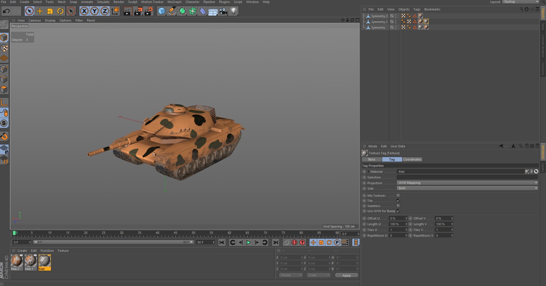Viewport: 546px width, 286px height.
Task: Add a Cube primitive object
Action: [162, 11]
